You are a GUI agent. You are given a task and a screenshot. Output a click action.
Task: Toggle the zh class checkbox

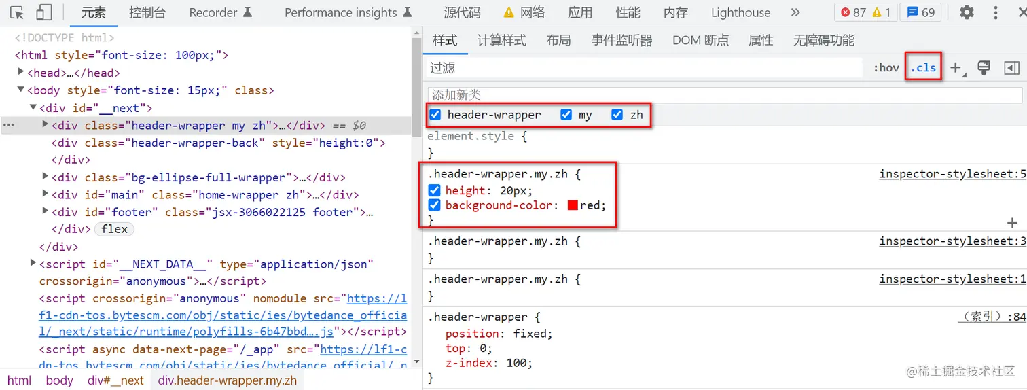coord(617,115)
